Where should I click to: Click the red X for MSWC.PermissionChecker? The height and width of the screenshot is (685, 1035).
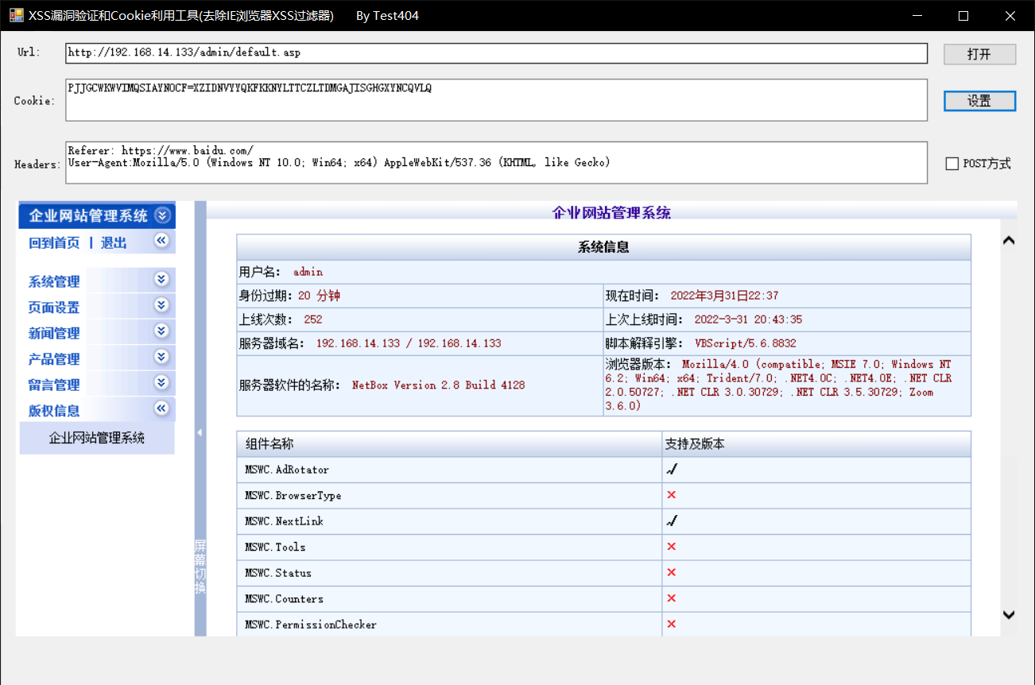click(672, 625)
